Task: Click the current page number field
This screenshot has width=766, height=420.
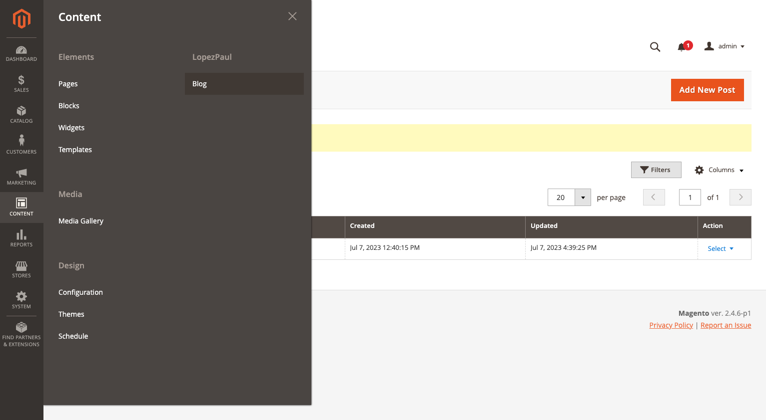Action: 690,198
